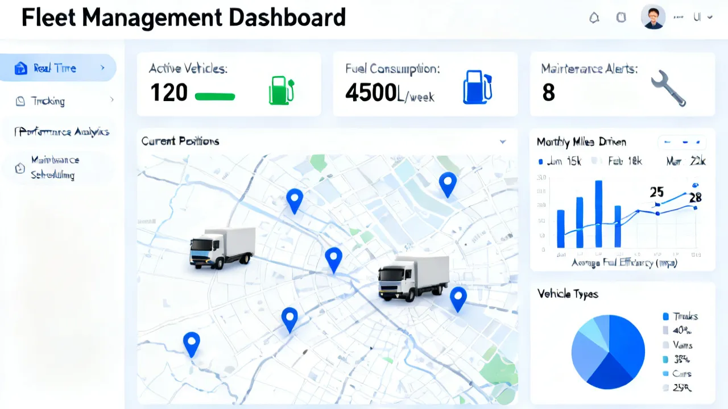Click the Trucks legend color swatch
Image resolution: width=728 pixels, height=409 pixels.
pyautogui.click(x=665, y=316)
